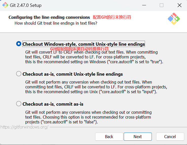187x145 pixels.
Task: Click the disabled maximize window icon
Action: click(x=161, y=5)
